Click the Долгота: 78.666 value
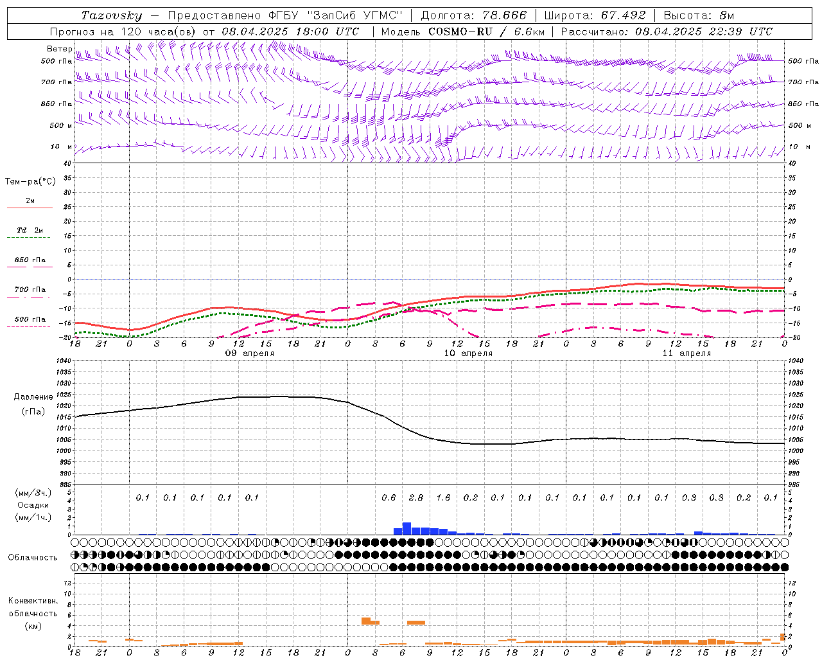 point(474,15)
